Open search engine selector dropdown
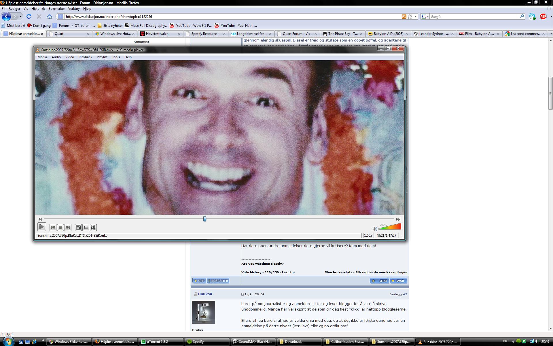The image size is (553, 346). [x=425, y=16]
